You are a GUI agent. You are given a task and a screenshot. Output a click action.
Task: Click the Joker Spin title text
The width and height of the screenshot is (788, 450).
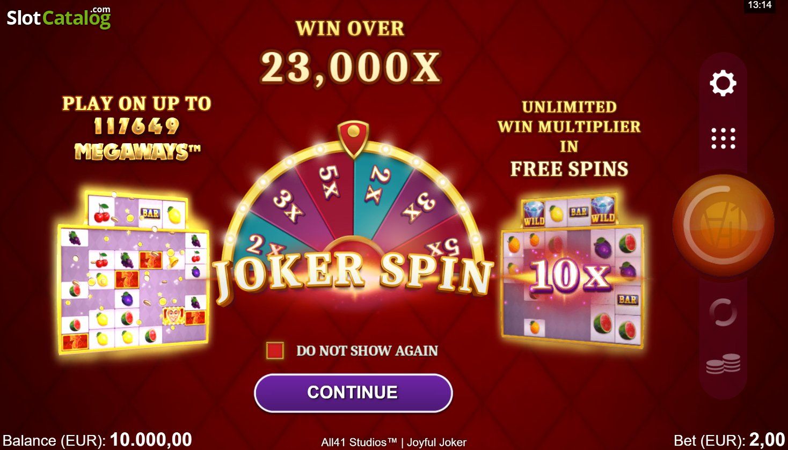[353, 276]
